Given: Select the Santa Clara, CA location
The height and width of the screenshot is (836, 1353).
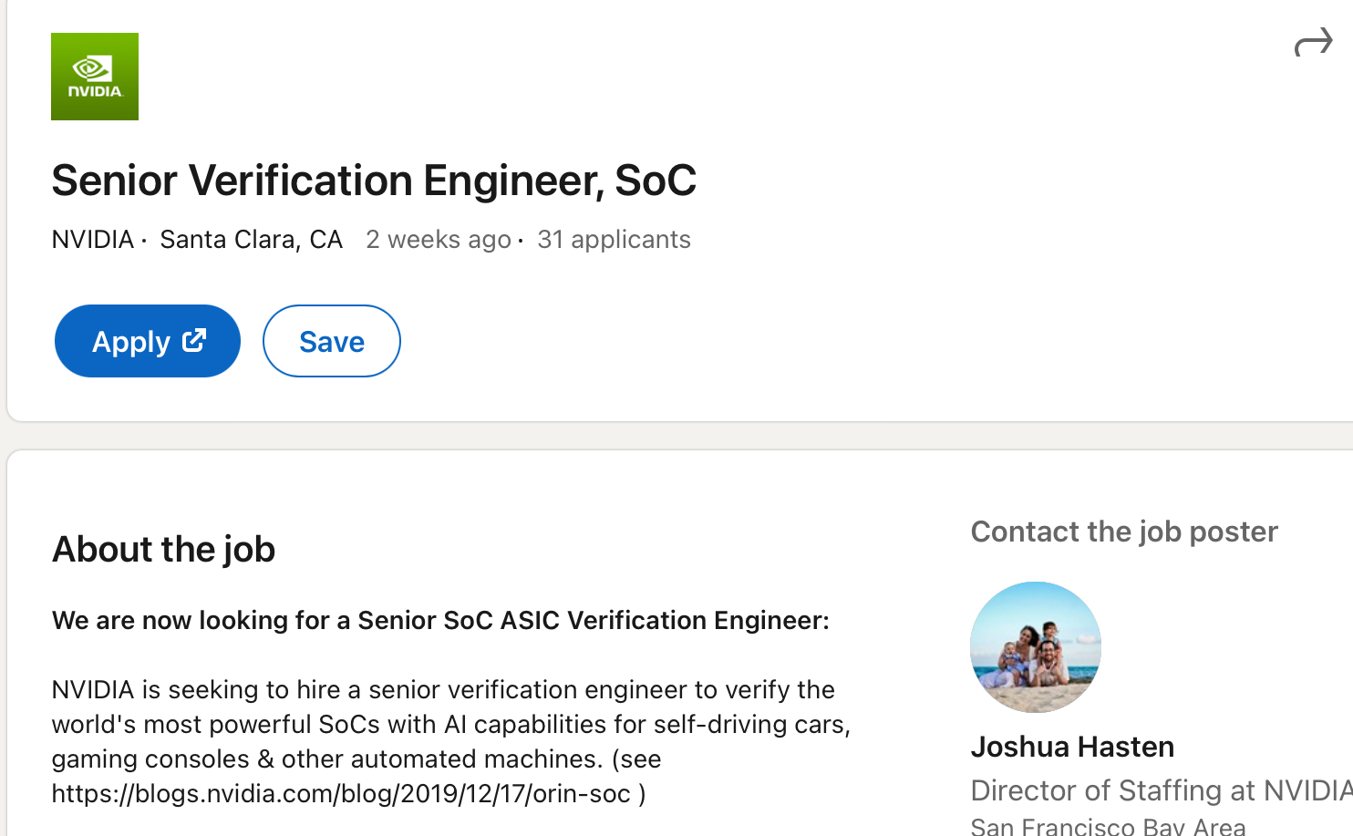Looking at the screenshot, I should (x=251, y=240).
